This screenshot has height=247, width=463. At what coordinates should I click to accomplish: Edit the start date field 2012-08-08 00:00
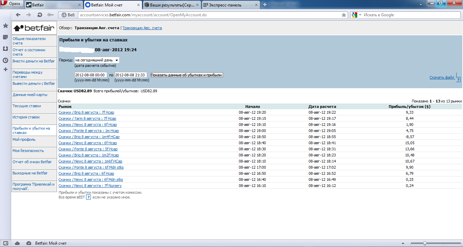click(x=90, y=75)
